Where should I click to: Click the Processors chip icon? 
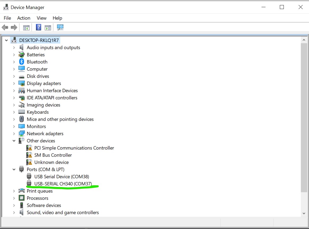coord(21,198)
